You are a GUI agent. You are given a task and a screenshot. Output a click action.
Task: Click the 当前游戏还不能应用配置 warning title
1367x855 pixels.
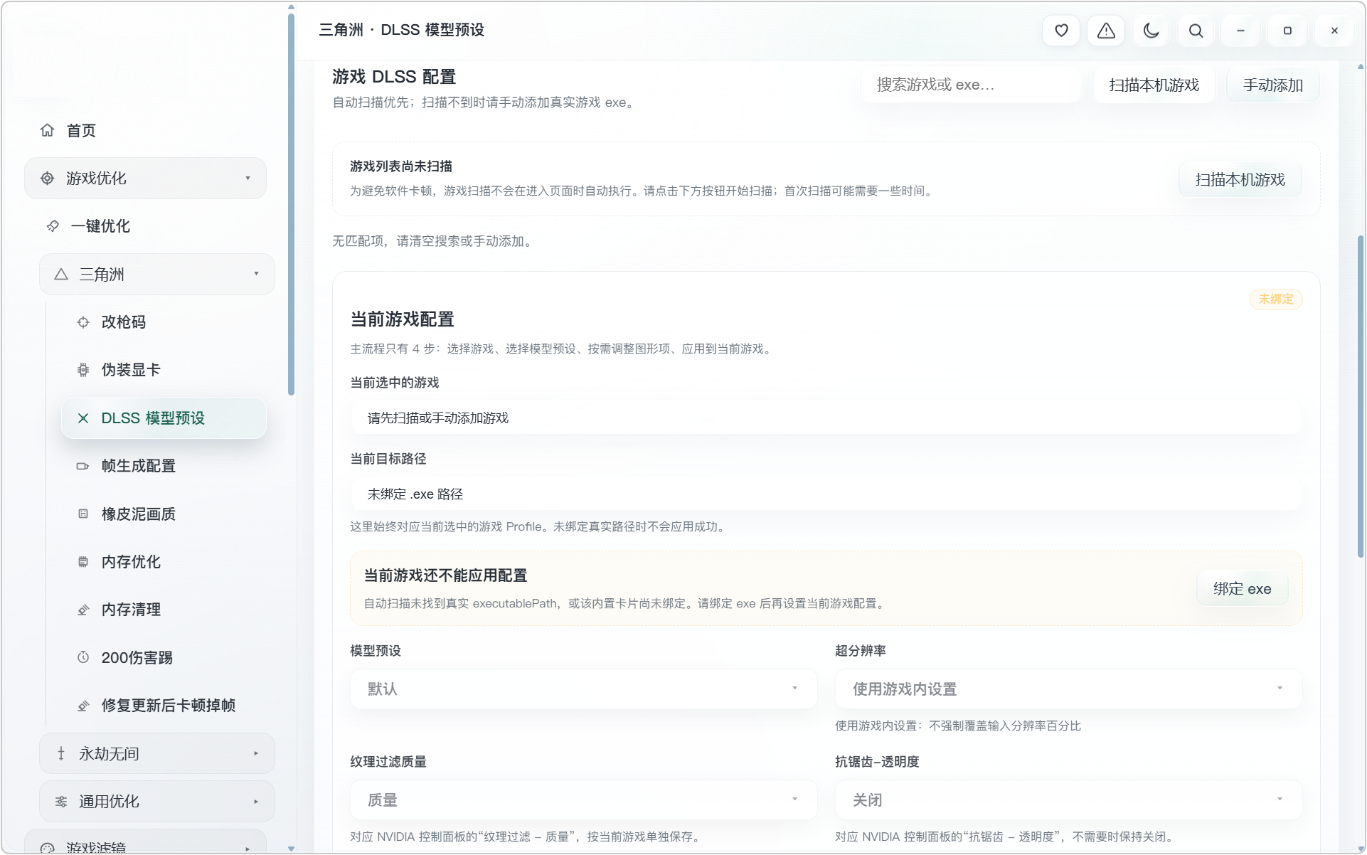point(446,575)
